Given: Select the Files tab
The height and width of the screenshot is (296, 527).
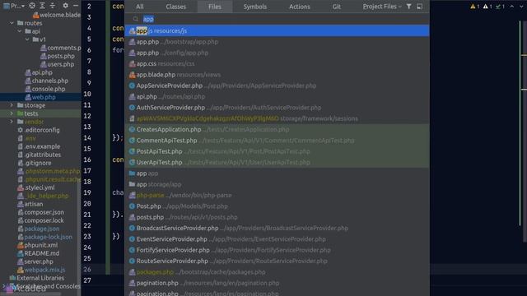Looking at the screenshot, I should (215, 7).
